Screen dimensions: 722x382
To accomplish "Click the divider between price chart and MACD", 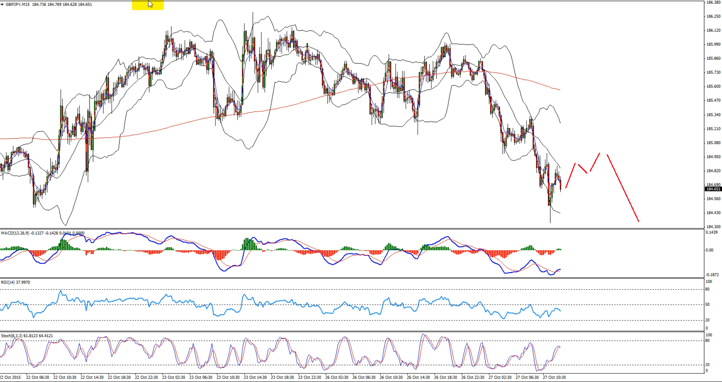I will click(352, 229).
